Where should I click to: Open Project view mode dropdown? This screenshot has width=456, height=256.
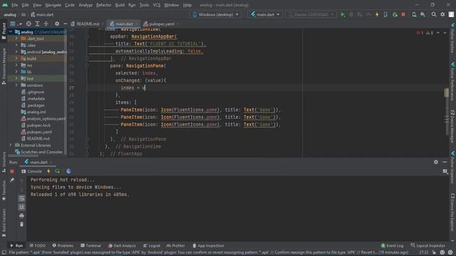tap(16, 23)
